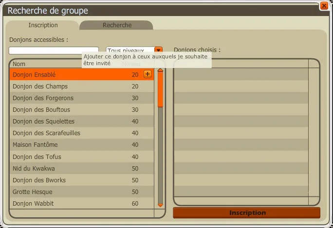Select the Donjon Wabbit row
The image size is (333, 228).
[x=82, y=203]
